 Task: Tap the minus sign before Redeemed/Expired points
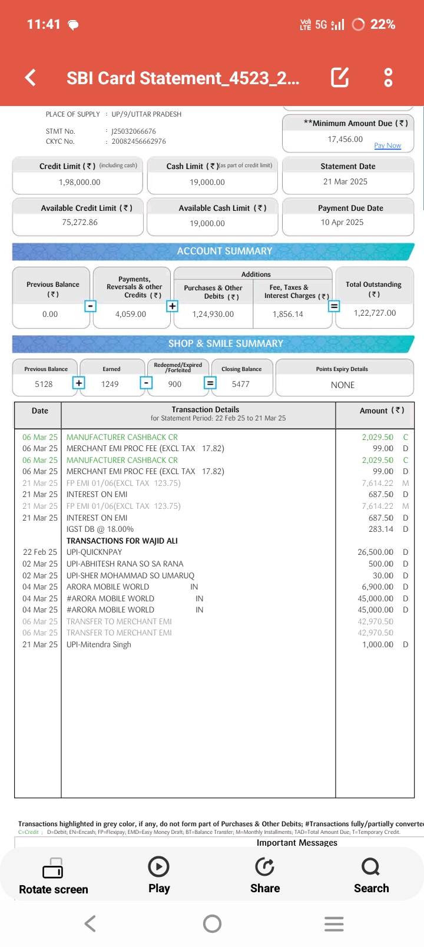[146, 383]
